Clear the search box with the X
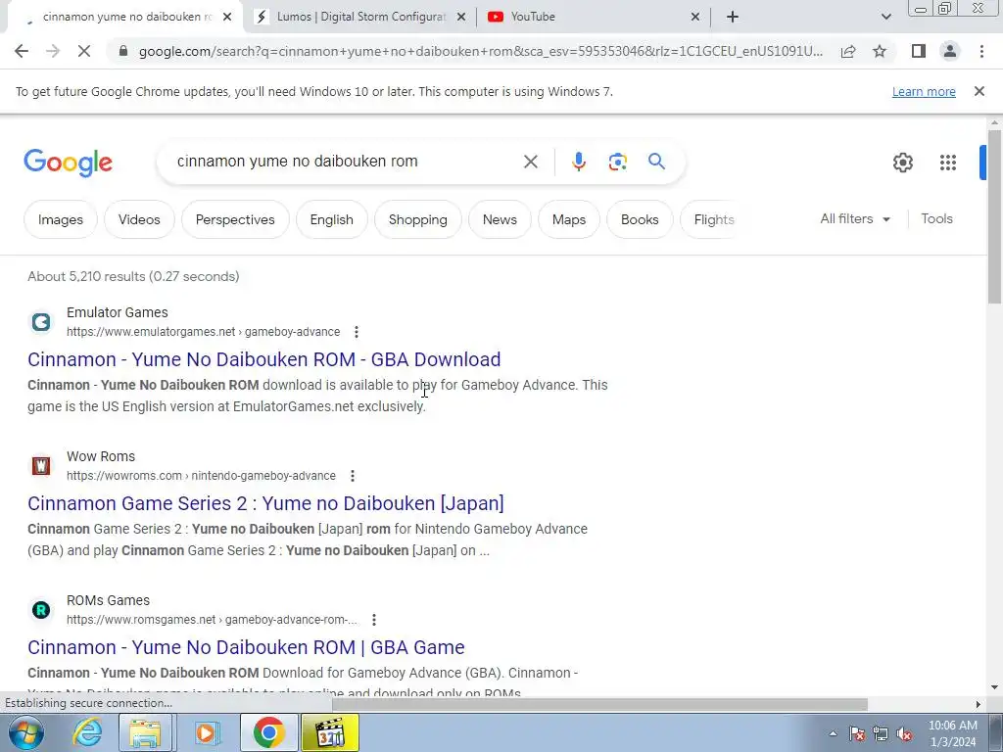 tap(530, 162)
